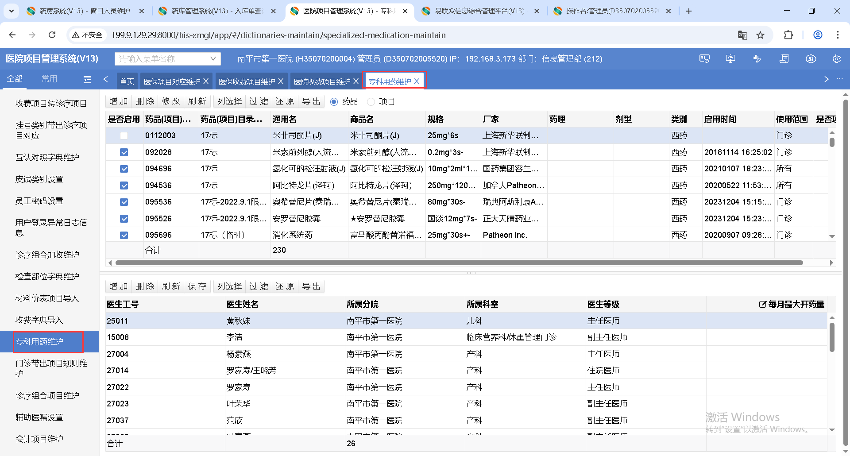The height and width of the screenshot is (456, 850).
Task: Switch to the 常用 menu tab
Action: 49,79
